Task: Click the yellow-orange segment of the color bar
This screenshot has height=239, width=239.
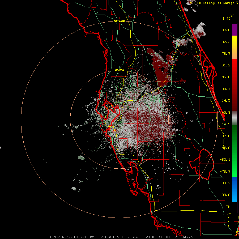Action: (234, 47)
